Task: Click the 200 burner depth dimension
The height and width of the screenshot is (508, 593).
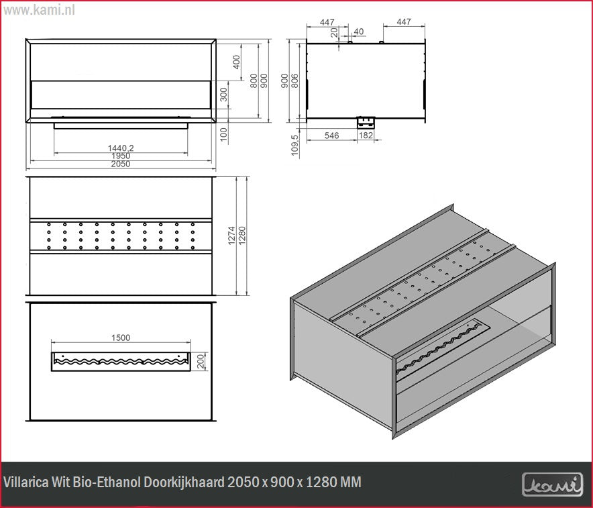Action: coord(199,360)
